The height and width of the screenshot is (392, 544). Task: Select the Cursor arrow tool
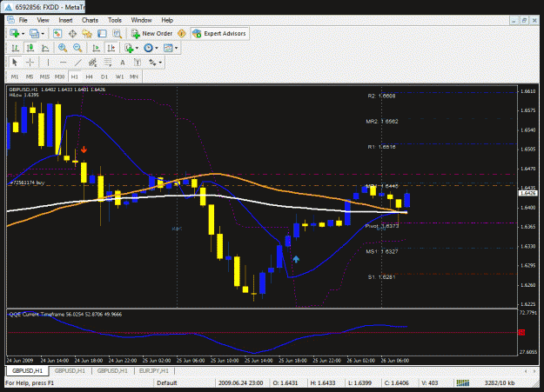15,63
